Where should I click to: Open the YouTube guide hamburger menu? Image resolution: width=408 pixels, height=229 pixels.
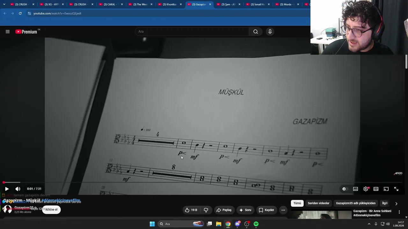tap(8, 31)
